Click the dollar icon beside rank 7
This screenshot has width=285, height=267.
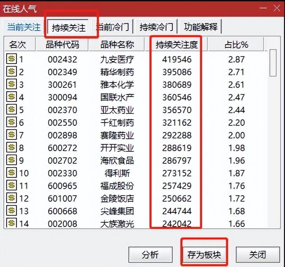pos(12,135)
